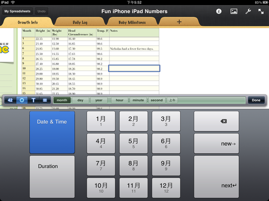Select the 42 number keyboard mode
This screenshot has width=269, height=201.
tap(10, 100)
